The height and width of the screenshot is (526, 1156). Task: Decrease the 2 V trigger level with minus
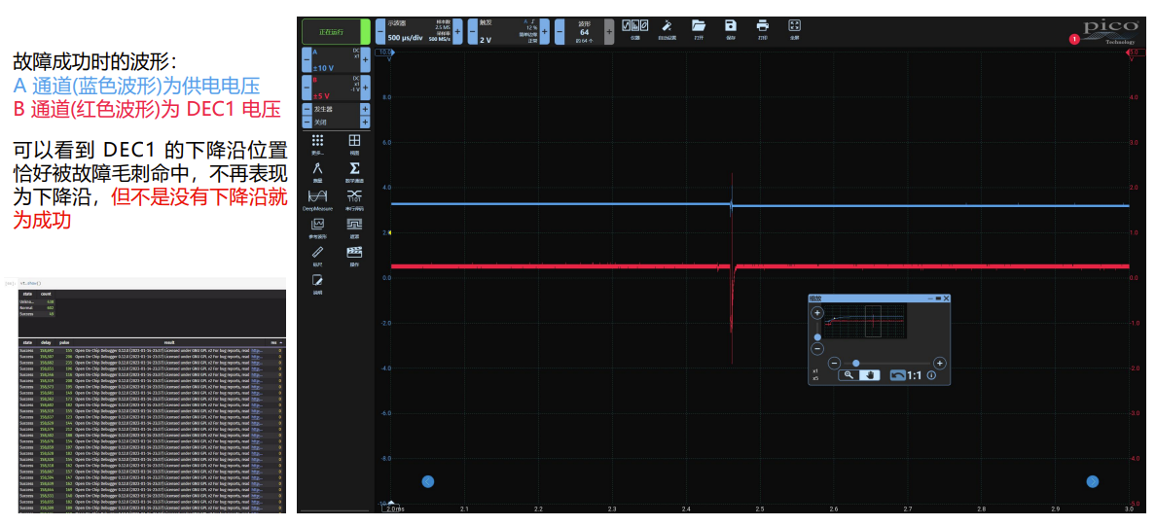[x=473, y=32]
